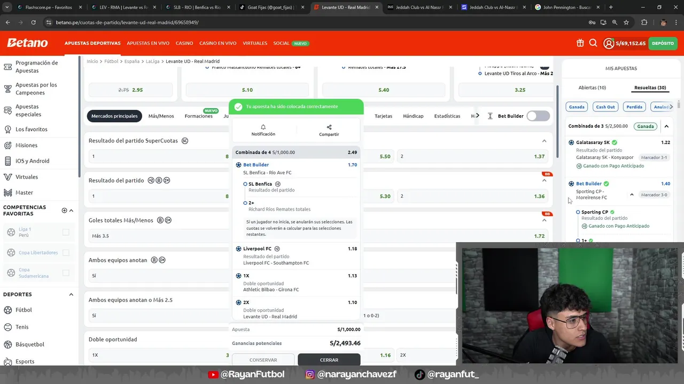
Task: Select Básquetbol sport icon in sidebar
Action: (x=8, y=344)
